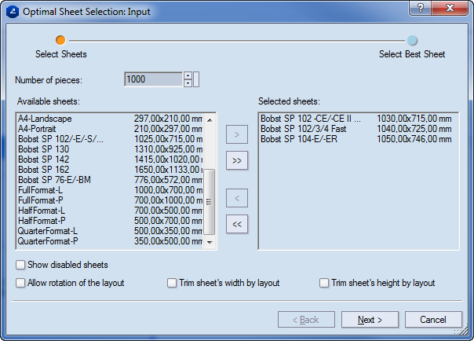The height and width of the screenshot is (341, 474).
Task: Check Trim sheet's height by layout
Action: [x=324, y=283]
